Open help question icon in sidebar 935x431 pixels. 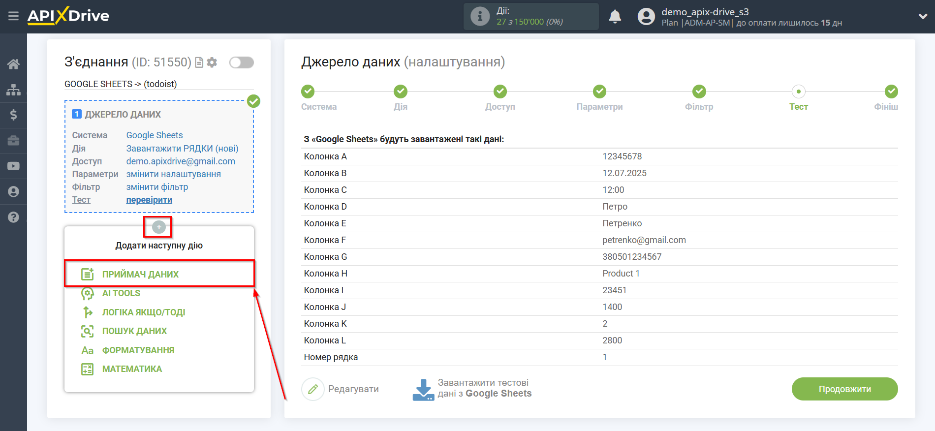point(13,217)
